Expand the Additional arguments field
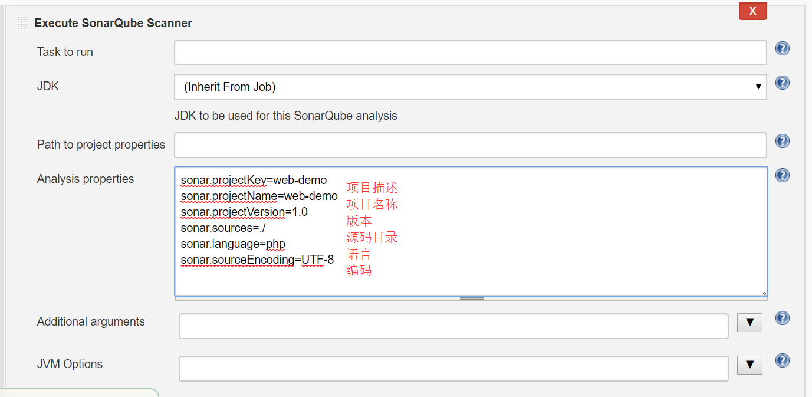 click(x=749, y=322)
